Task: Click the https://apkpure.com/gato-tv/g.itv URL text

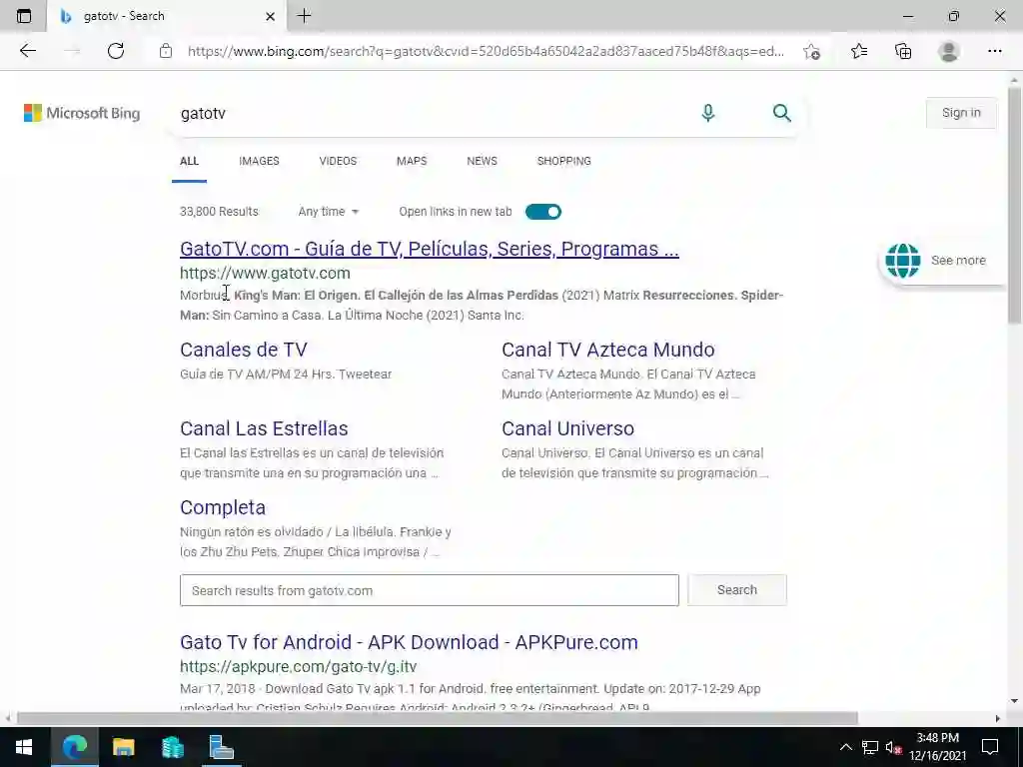Action: pos(298,666)
